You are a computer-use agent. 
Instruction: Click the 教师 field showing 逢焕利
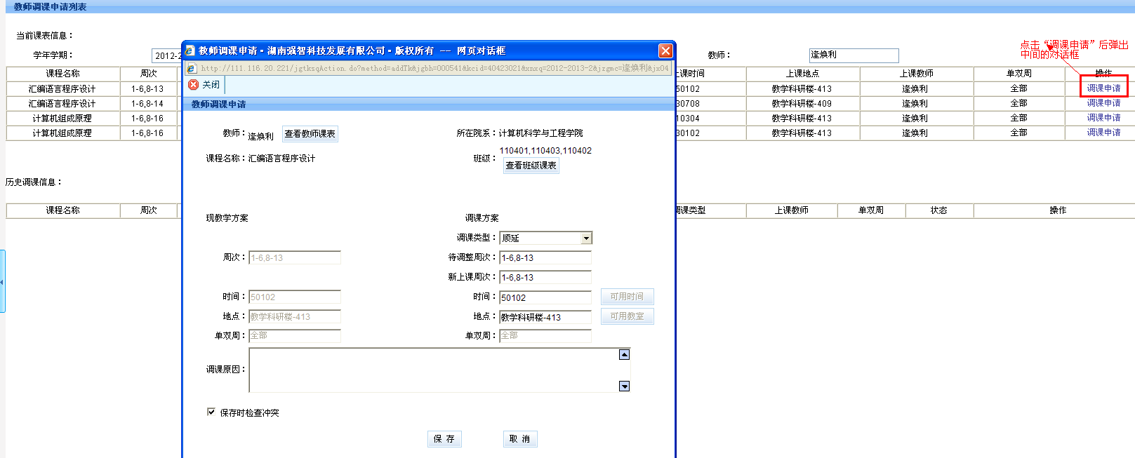coord(853,55)
